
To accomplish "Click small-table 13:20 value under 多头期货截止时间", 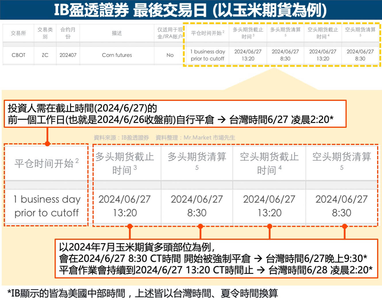I will (248, 58).
